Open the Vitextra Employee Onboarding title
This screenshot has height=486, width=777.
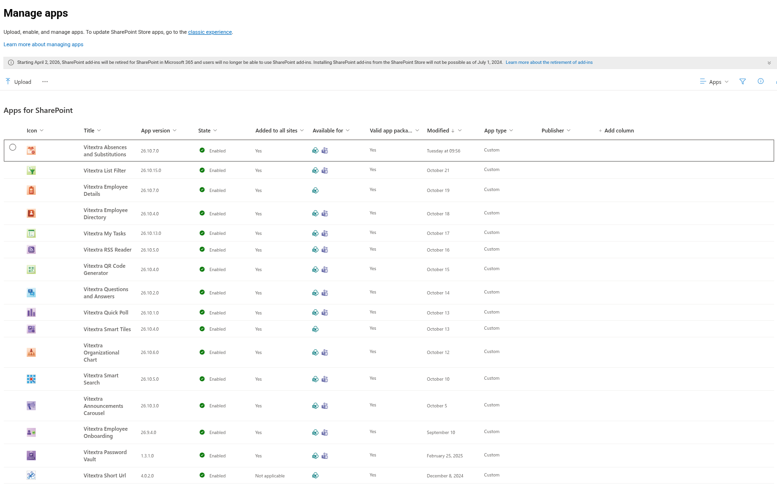point(105,432)
